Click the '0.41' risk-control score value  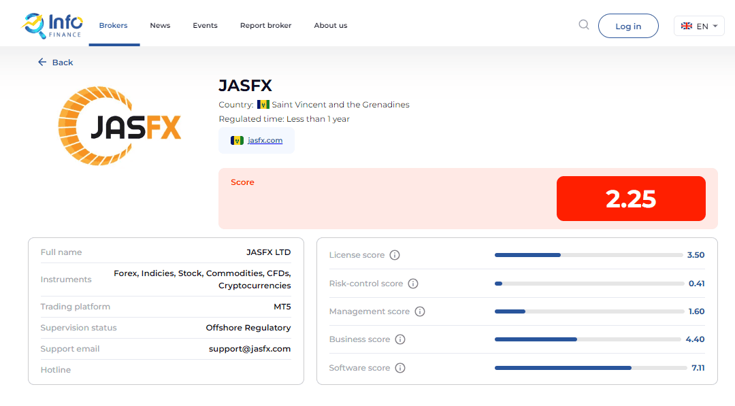697,284
